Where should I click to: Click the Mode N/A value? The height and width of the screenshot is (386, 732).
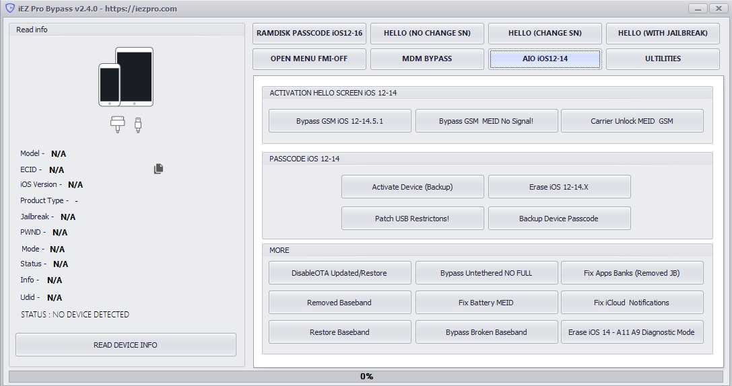[57, 249]
